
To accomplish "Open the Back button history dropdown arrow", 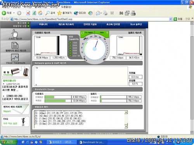I will click(14, 13).
